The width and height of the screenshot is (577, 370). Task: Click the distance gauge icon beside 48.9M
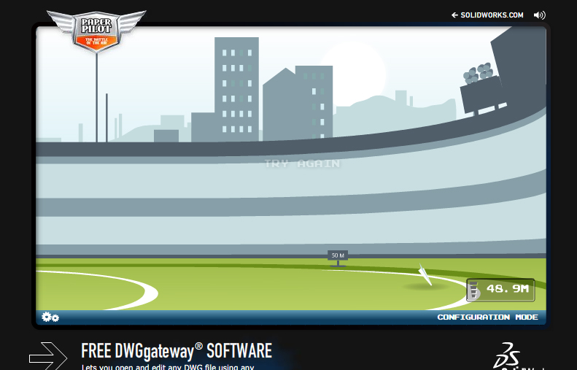click(x=475, y=290)
